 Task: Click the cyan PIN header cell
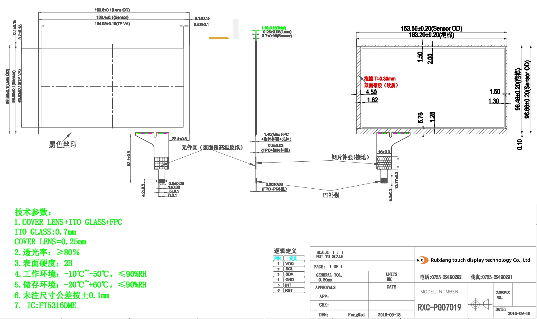pyautogui.click(x=278, y=259)
